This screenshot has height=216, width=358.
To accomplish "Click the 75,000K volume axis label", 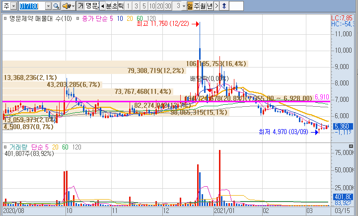I will click(x=344, y=152).
